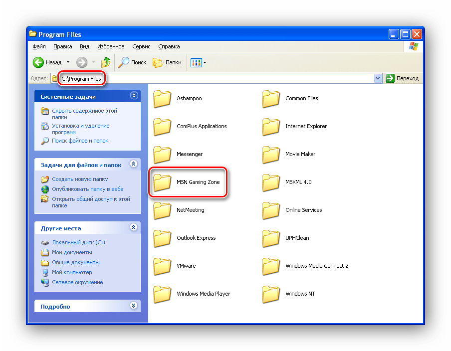Viewport: 451px width, 351px height.
Task: Click the Переход go button
Action: [x=403, y=78]
